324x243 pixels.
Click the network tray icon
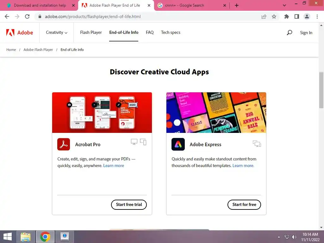[x=287, y=237]
